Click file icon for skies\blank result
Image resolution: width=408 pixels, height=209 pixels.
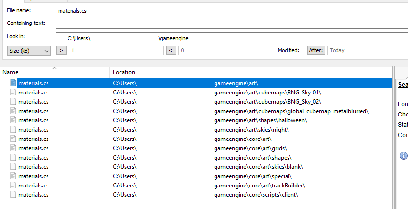[x=13, y=166]
